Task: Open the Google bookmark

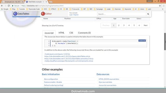Action: point(5,9)
